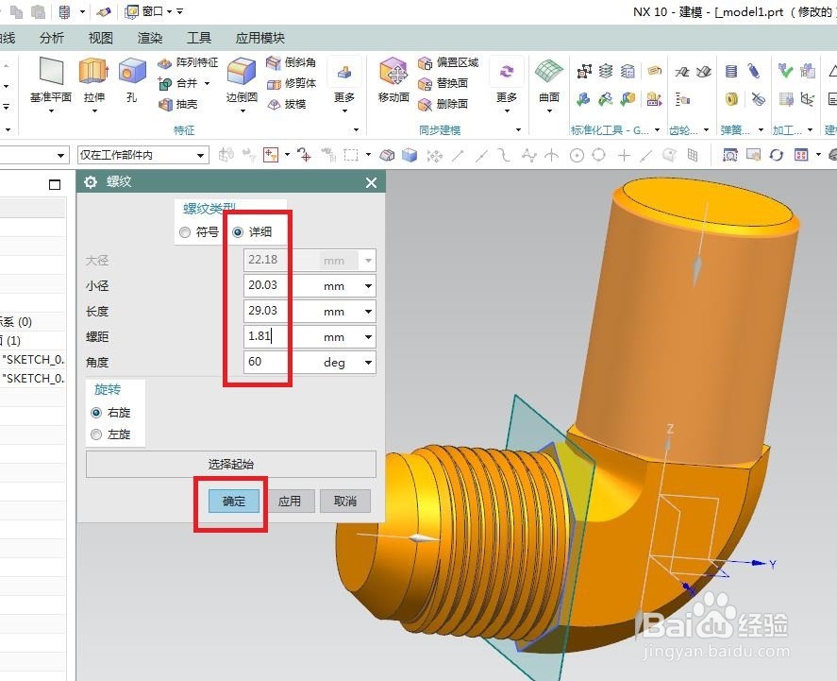Expand the 合并 dropdown arrow

(x=205, y=83)
